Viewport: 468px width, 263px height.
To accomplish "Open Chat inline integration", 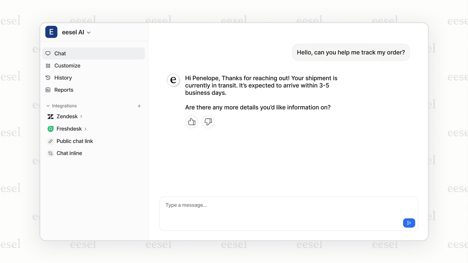I will pyautogui.click(x=69, y=153).
